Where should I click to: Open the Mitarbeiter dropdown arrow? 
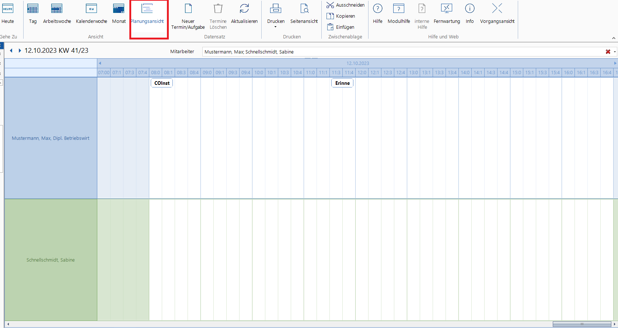click(615, 52)
